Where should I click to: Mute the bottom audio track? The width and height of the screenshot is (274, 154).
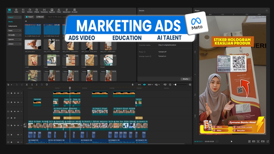point(18,142)
